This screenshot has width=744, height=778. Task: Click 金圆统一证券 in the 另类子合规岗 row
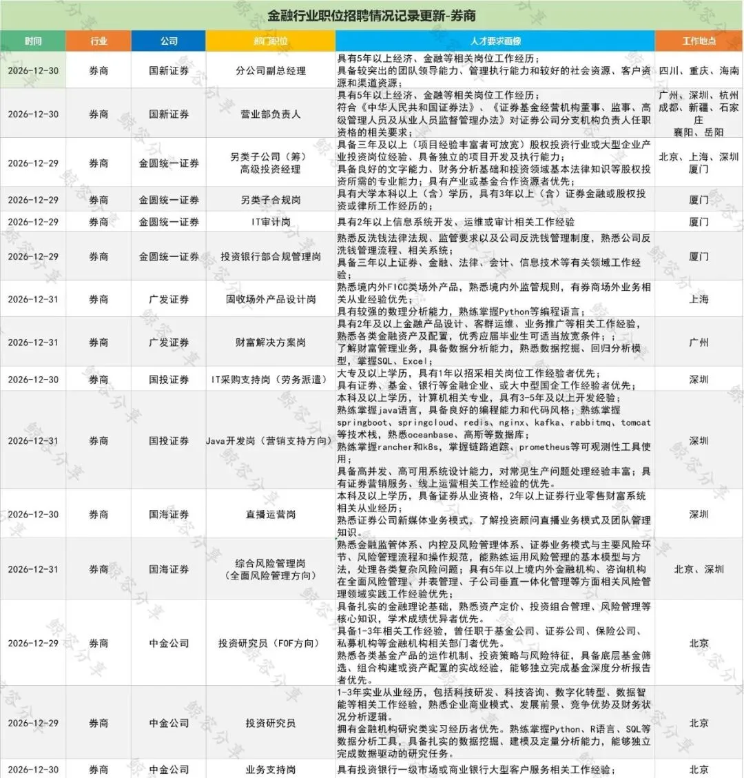pyautogui.click(x=169, y=199)
